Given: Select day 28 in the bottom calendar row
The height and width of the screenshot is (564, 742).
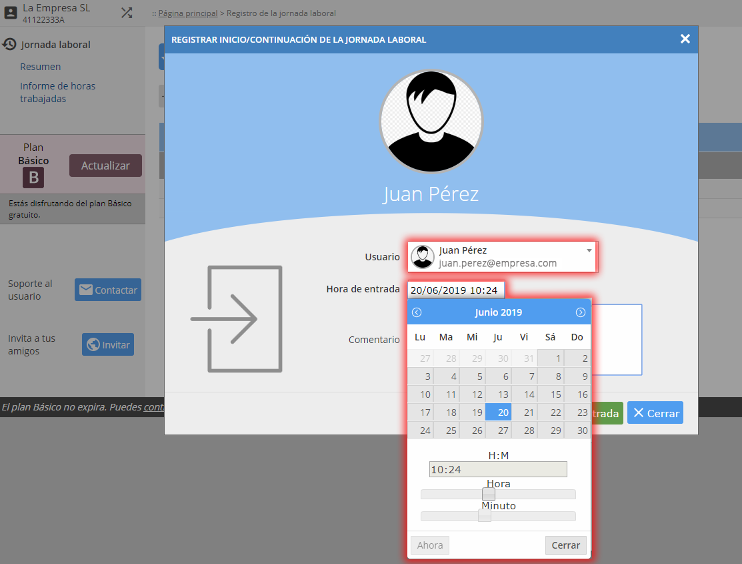Looking at the screenshot, I should click(524, 431).
